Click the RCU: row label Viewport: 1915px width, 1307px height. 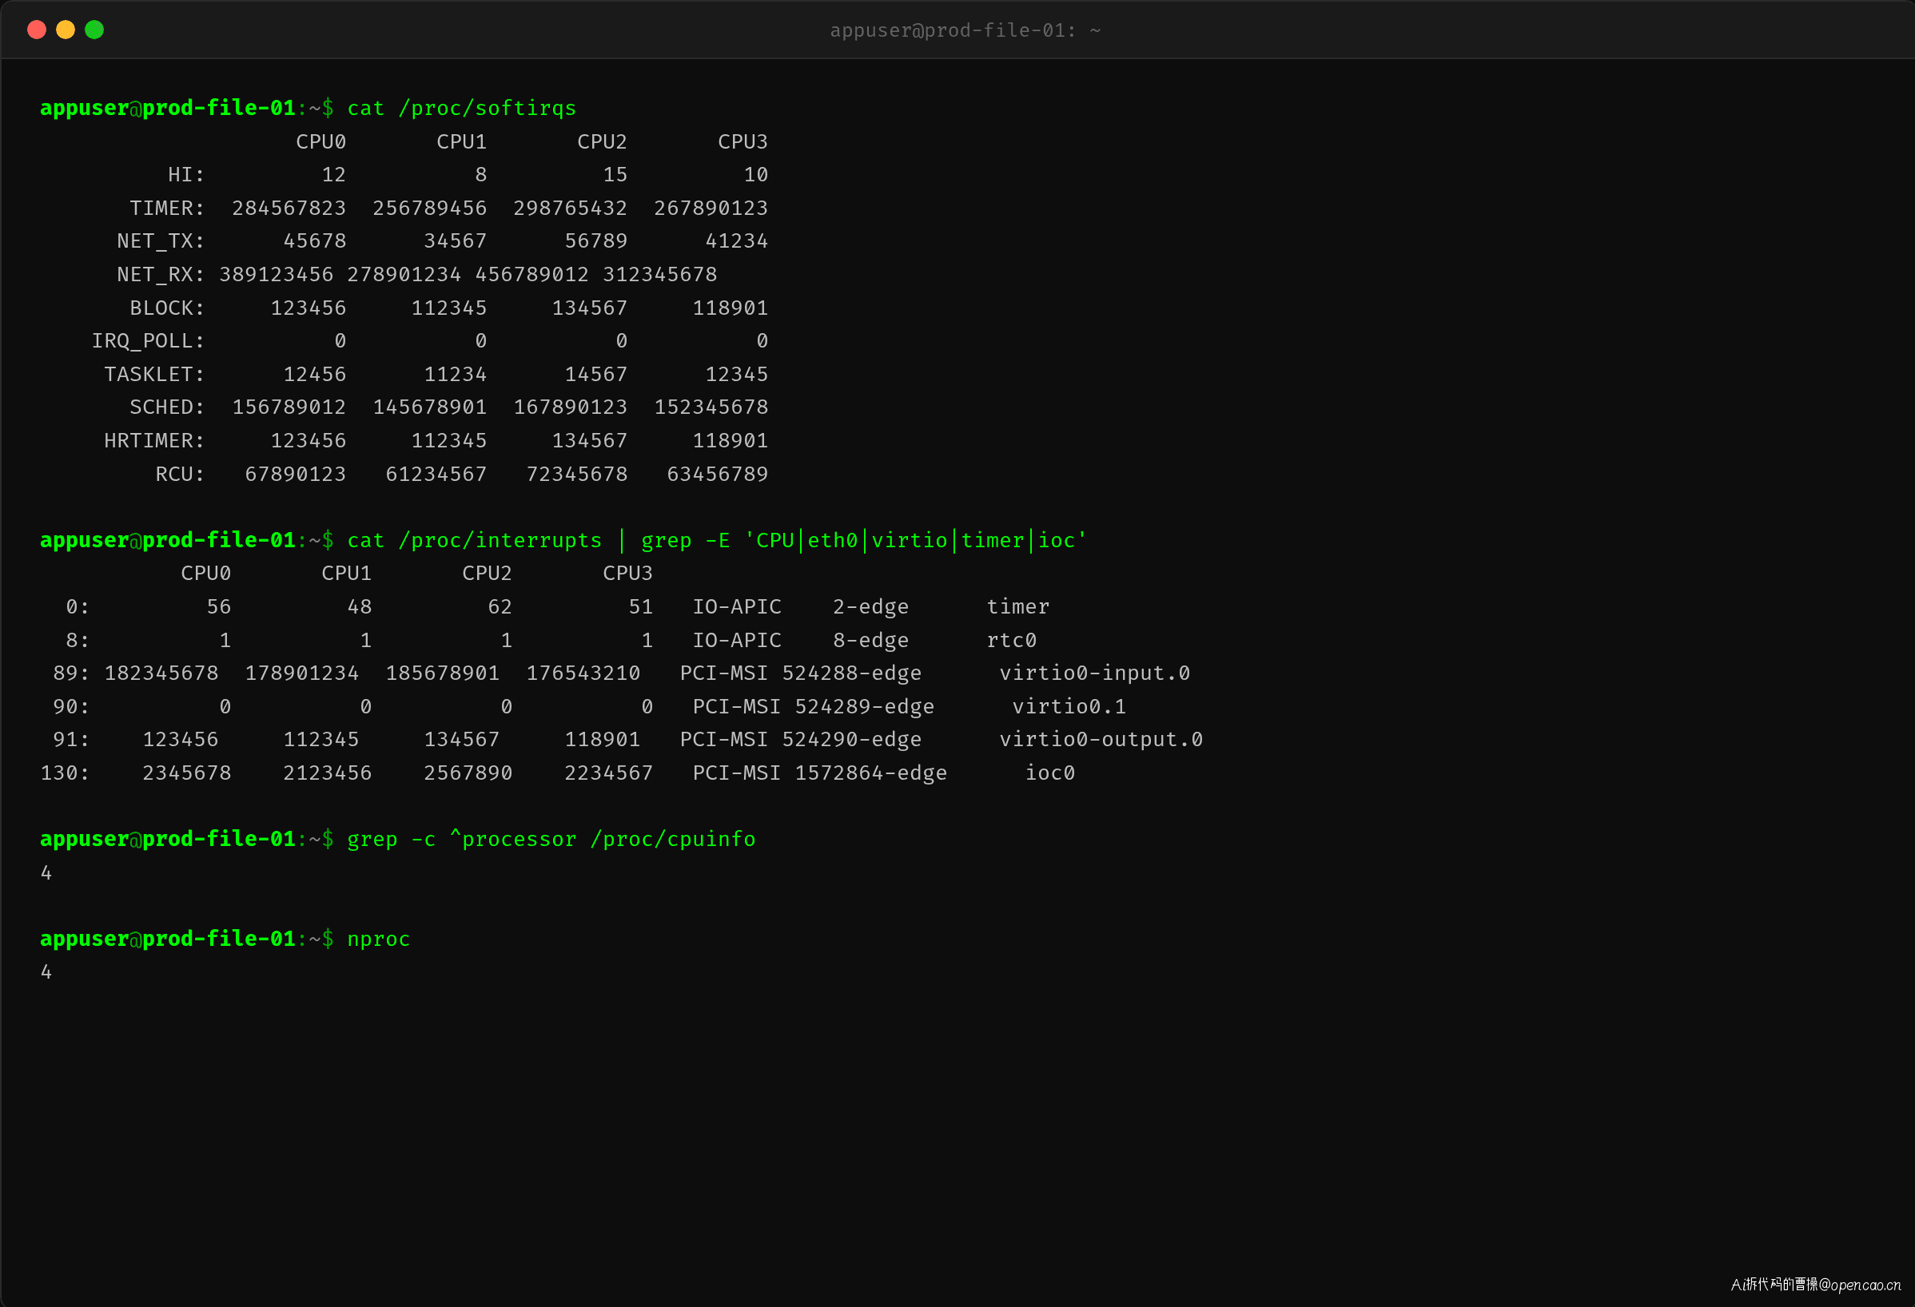180,474
